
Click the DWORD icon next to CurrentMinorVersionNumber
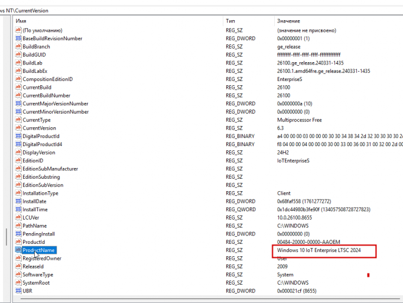click(18, 112)
